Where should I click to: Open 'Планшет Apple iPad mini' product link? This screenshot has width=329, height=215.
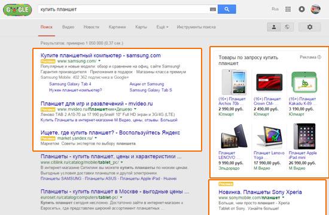click(x=303, y=155)
